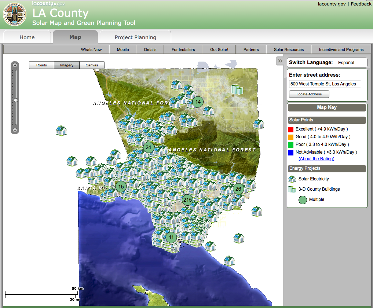Open the Feedback link

[x=361, y=4]
